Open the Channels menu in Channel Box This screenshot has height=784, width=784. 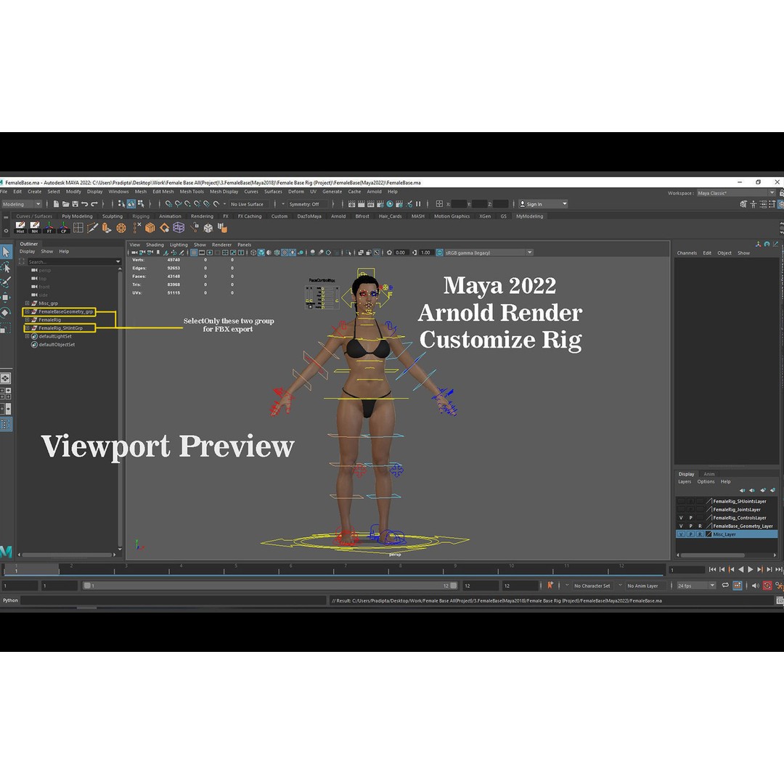(x=687, y=253)
